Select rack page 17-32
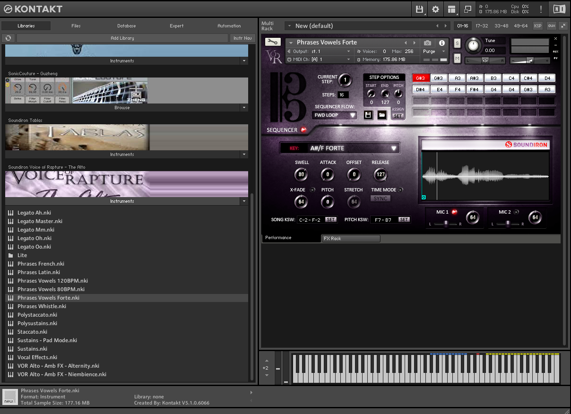 pos(482,26)
